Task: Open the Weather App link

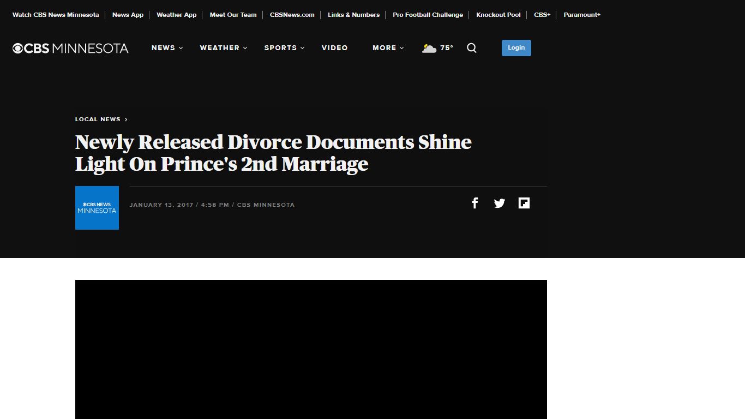Action: [176, 15]
